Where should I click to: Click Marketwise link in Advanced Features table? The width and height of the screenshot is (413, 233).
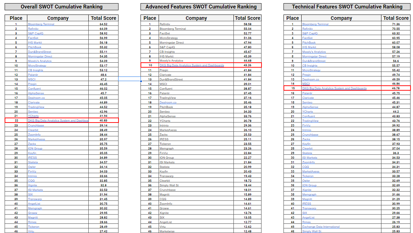click(167, 232)
